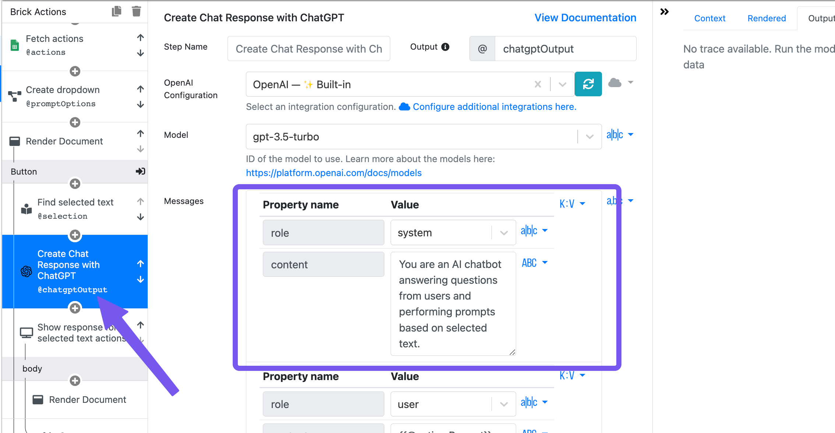Image resolution: width=835 pixels, height=433 pixels.
Task: Click the refresh integrations button
Action: [588, 84]
